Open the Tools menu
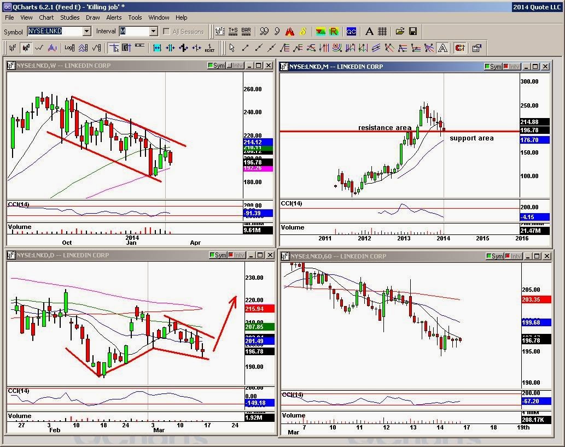565x447 pixels. pos(135,17)
